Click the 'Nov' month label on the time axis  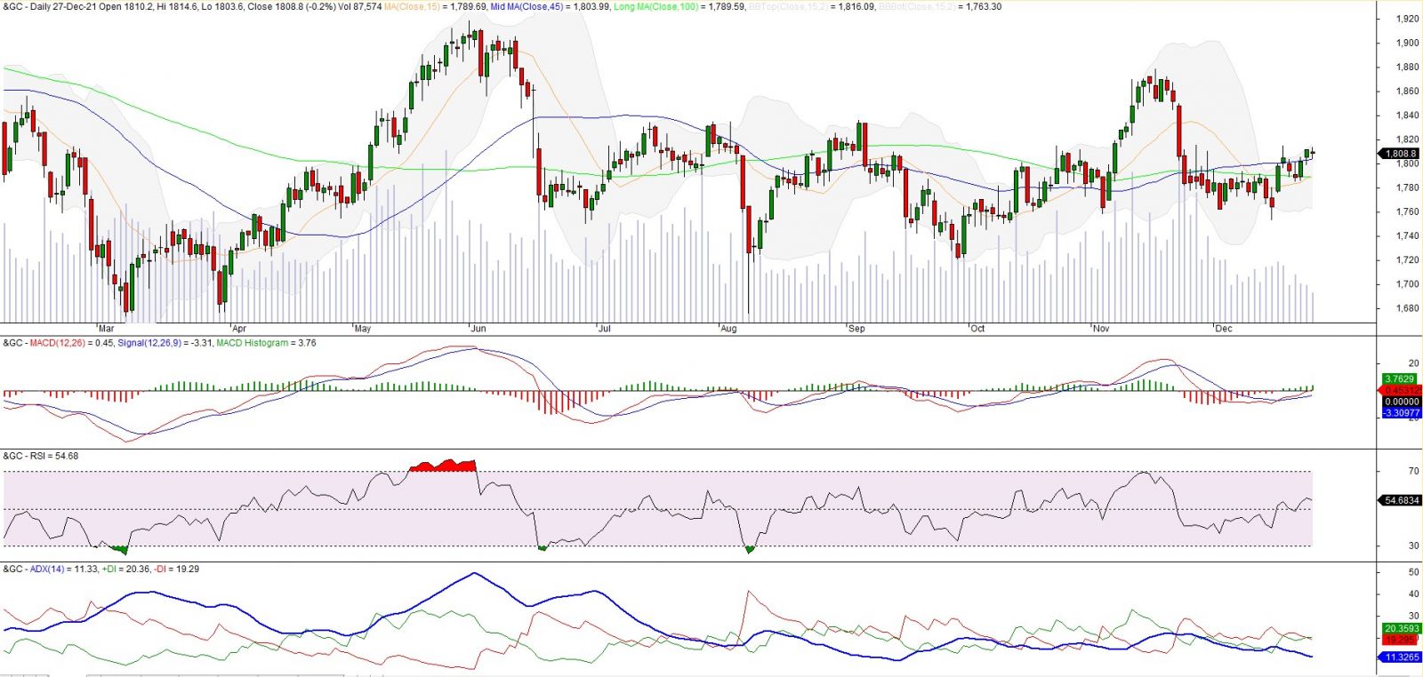point(1101,329)
